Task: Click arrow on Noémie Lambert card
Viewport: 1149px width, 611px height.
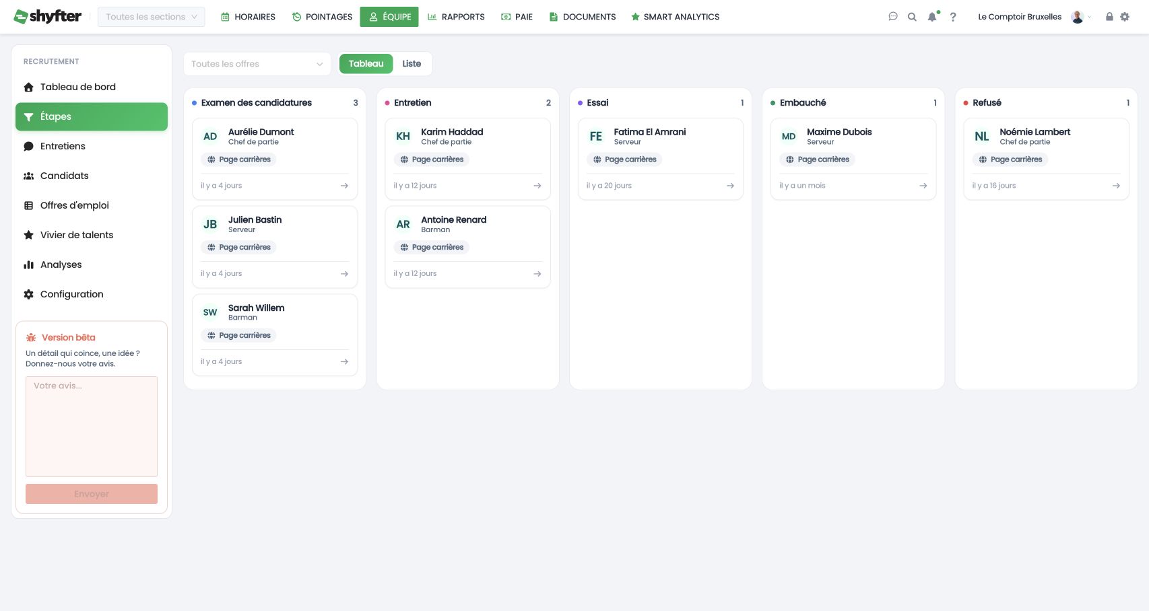Action: point(1116,186)
